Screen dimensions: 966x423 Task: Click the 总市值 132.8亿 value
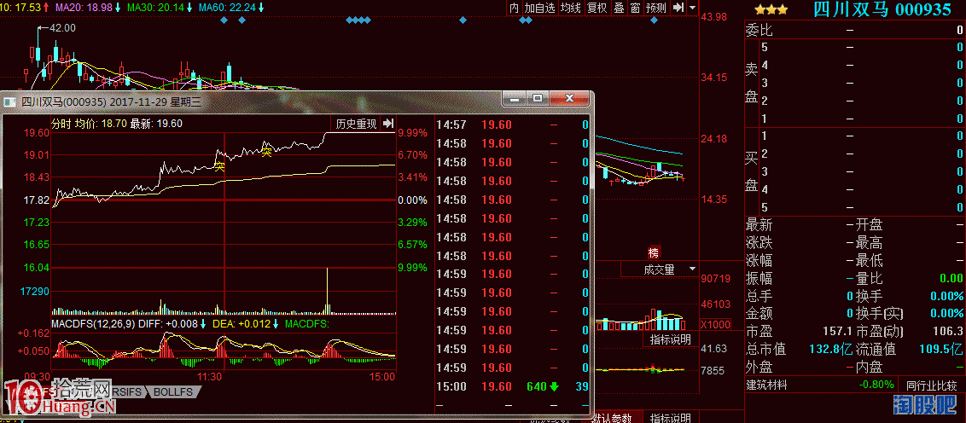coord(831,350)
